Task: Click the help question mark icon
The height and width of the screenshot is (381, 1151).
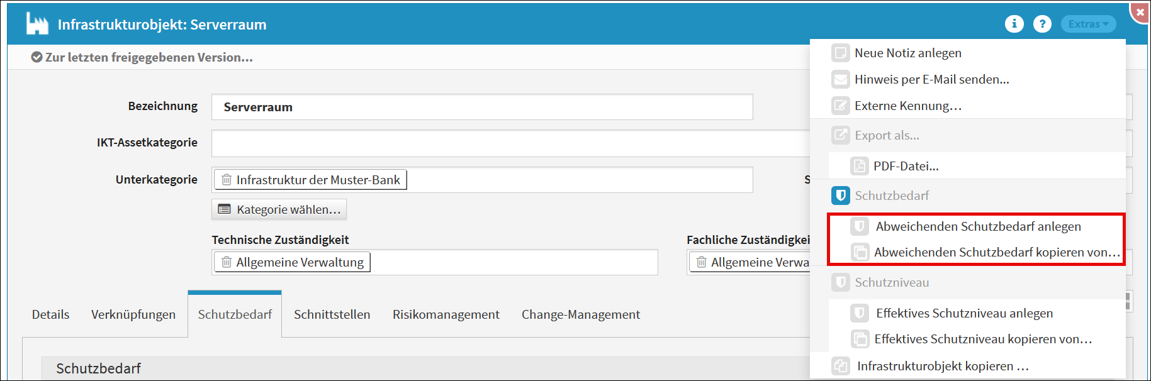Action: 1042,24
